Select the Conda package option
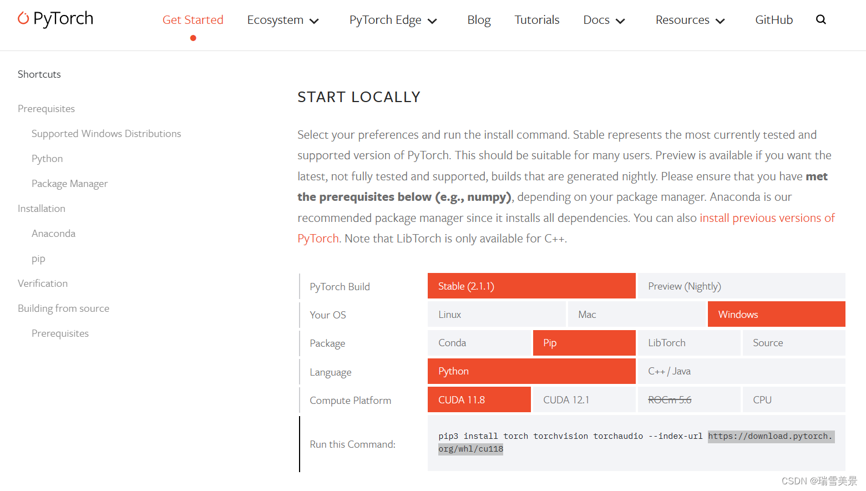The image size is (866, 491). click(479, 343)
